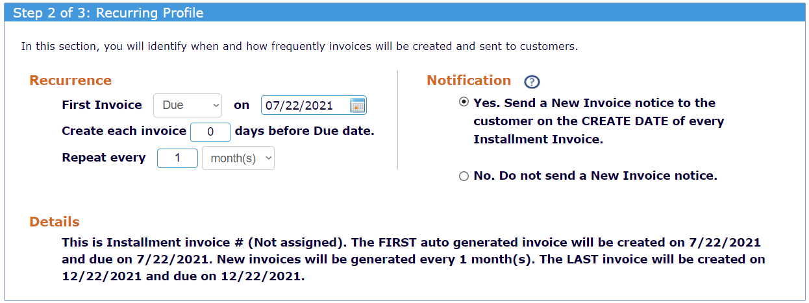Open the calendar date picker icon
Viewport: 809px width, 303px height.
(x=357, y=105)
